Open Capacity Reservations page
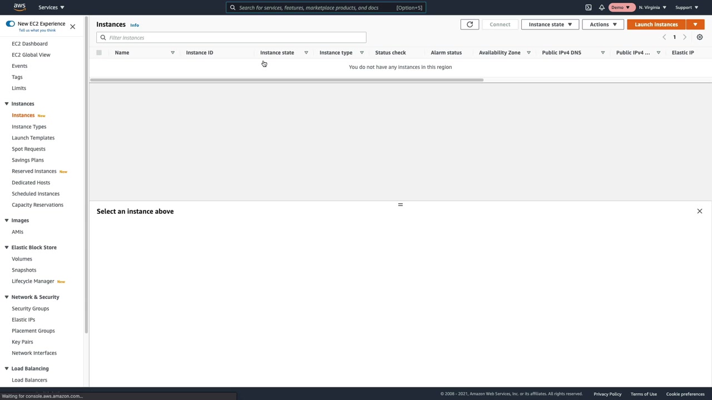This screenshot has height=400, width=712. click(x=37, y=205)
